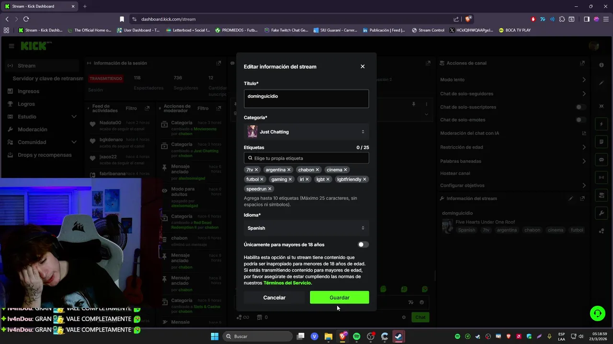This screenshot has height=344, width=613.
Task: Open the Idioma dropdown set to Spanish
Action: click(306, 228)
